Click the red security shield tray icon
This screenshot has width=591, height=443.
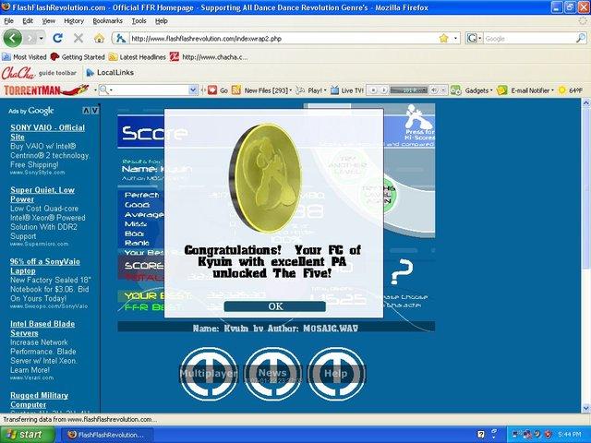point(548,435)
